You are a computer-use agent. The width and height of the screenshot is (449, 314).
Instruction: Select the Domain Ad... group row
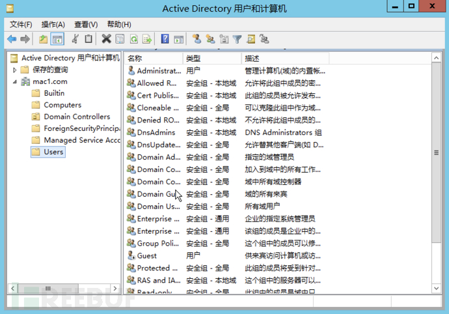226,157
